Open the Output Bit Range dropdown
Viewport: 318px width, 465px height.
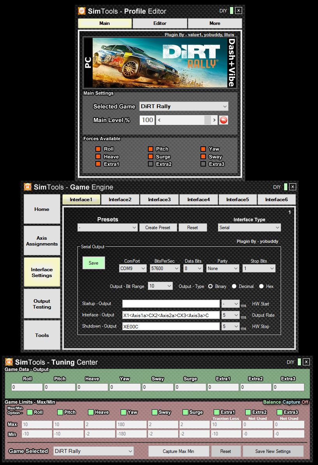click(160, 286)
